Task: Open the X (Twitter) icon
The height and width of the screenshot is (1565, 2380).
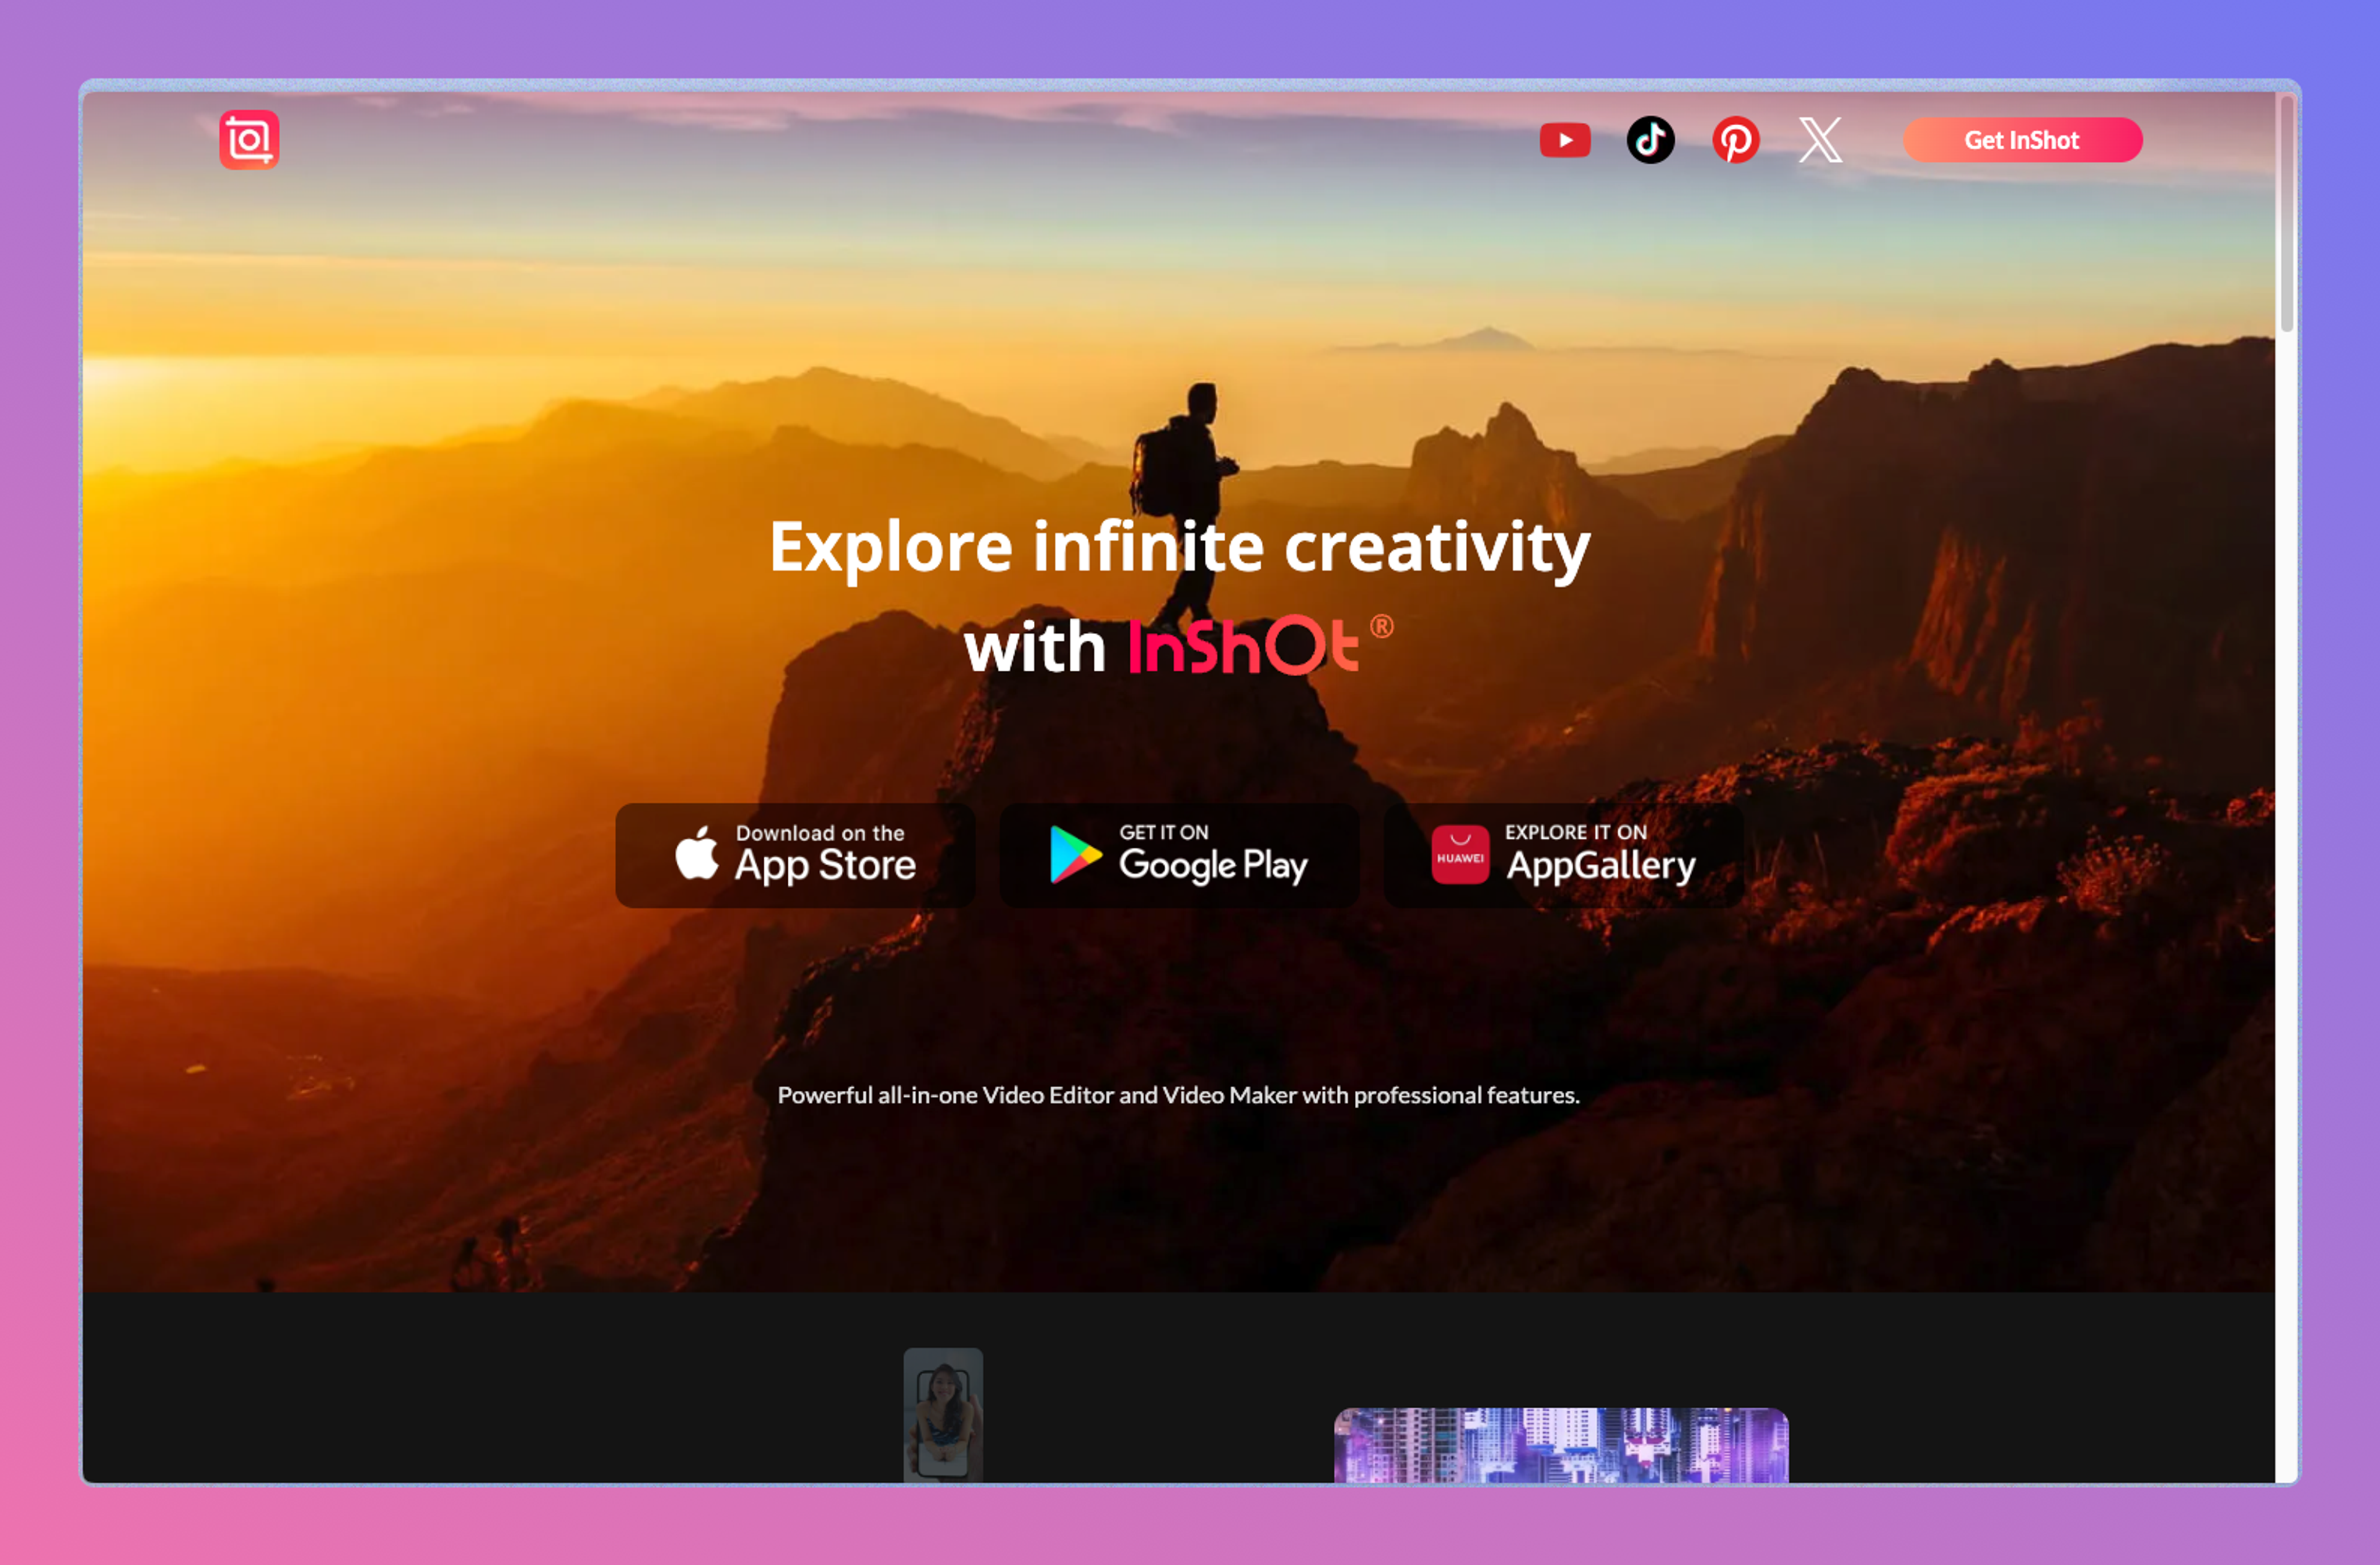Action: [x=1820, y=140]
